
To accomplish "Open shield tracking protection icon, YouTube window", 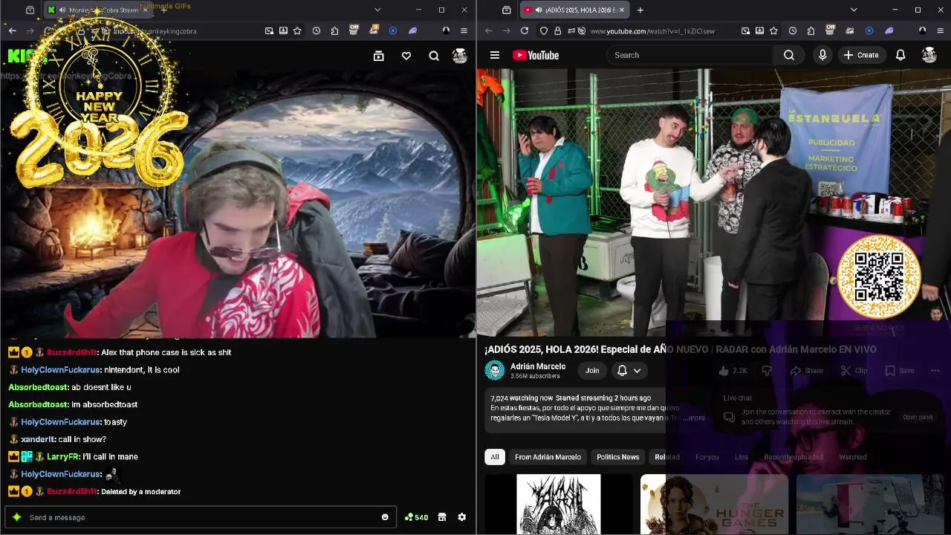I will 544,31.
